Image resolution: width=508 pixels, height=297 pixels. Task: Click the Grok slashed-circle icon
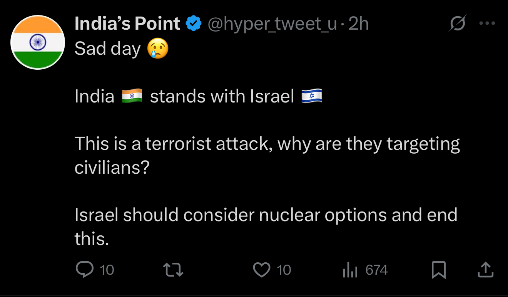tap(458, 24)
